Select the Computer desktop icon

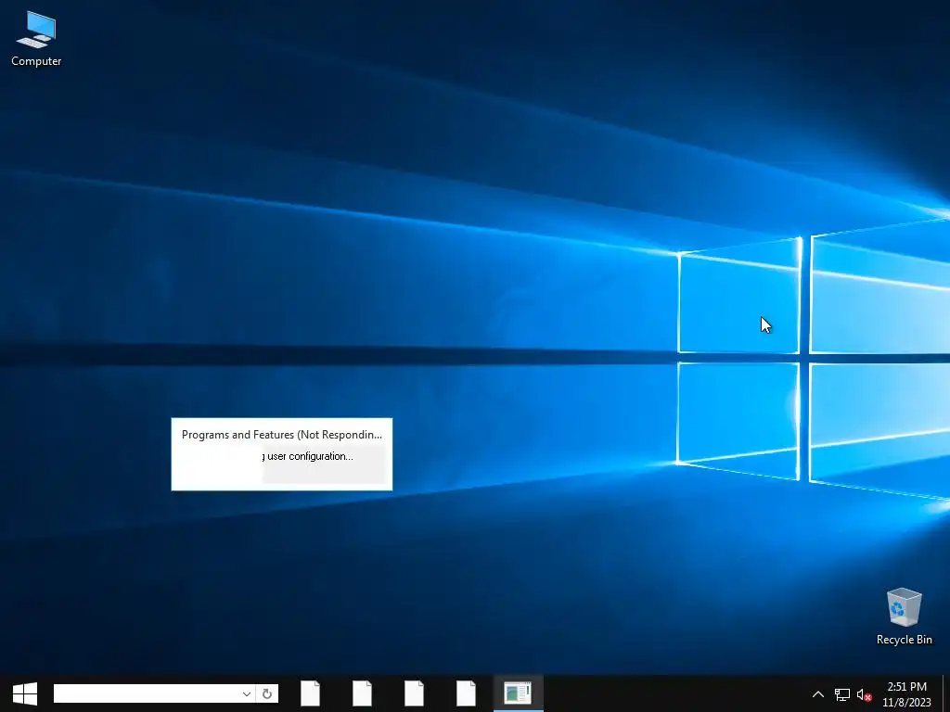36,39
